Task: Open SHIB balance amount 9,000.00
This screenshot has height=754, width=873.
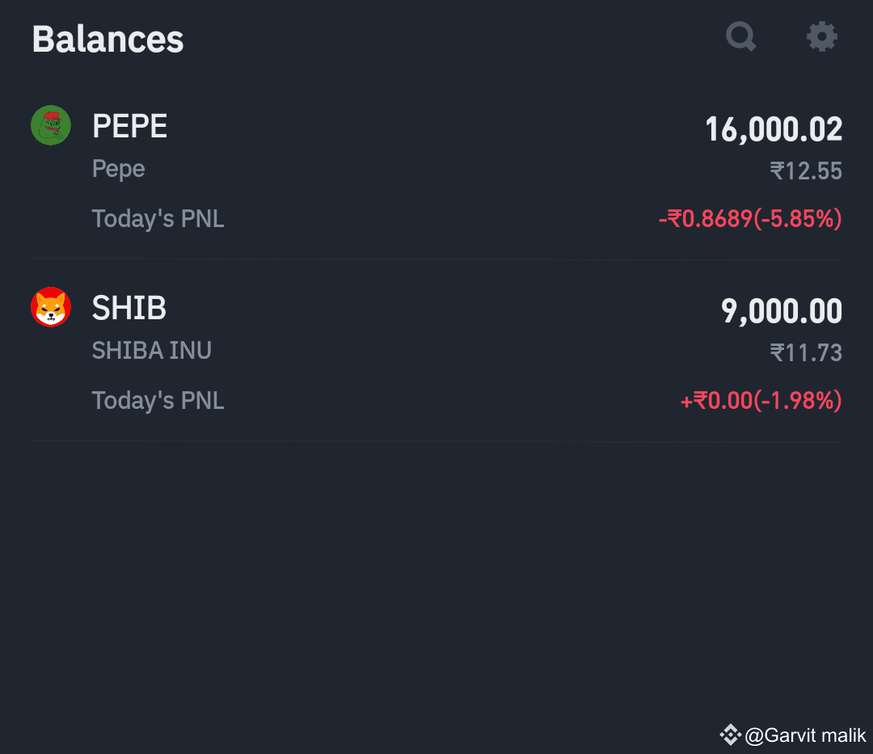Action: click(781, 310)
